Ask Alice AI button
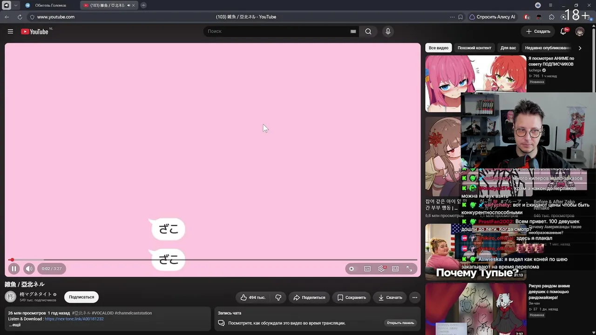Viewport: 596px width, 335px height. coord(493,17)
